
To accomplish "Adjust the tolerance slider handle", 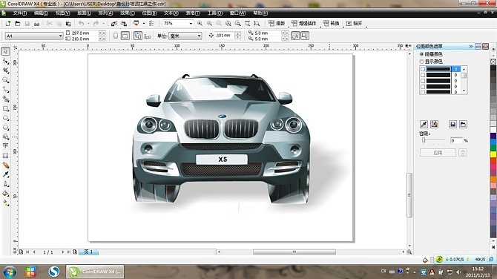I will [424, 140].
